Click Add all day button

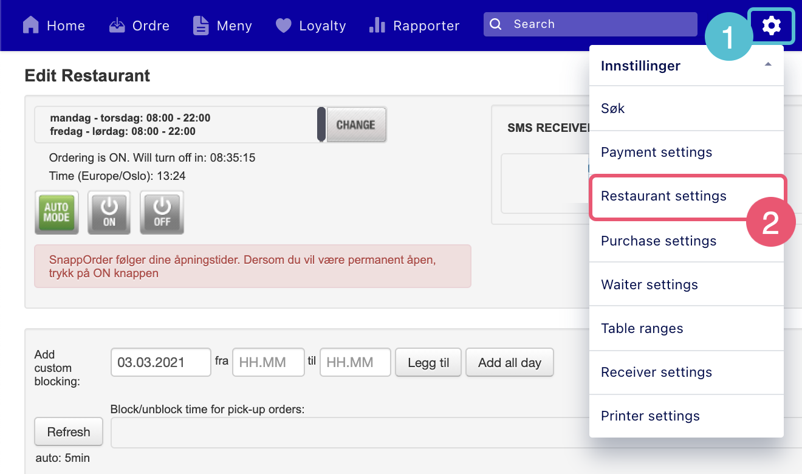click(x=509, y=363)
